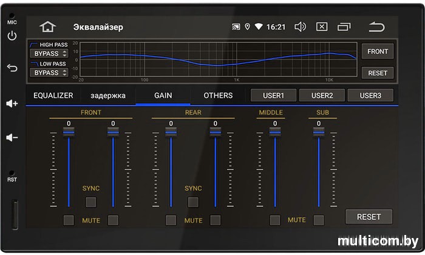Tap the bezel back arrow button
The width and height of the screenshot is (425, 255).
12,68
